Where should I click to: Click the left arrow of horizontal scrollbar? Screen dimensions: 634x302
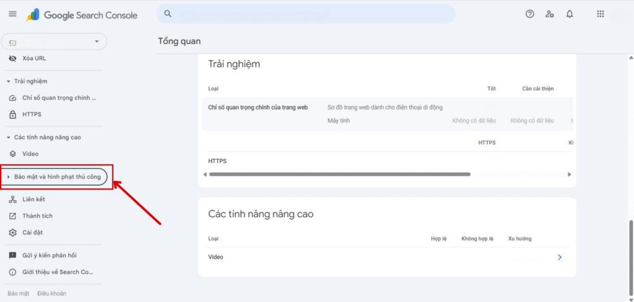pos(205,175)
